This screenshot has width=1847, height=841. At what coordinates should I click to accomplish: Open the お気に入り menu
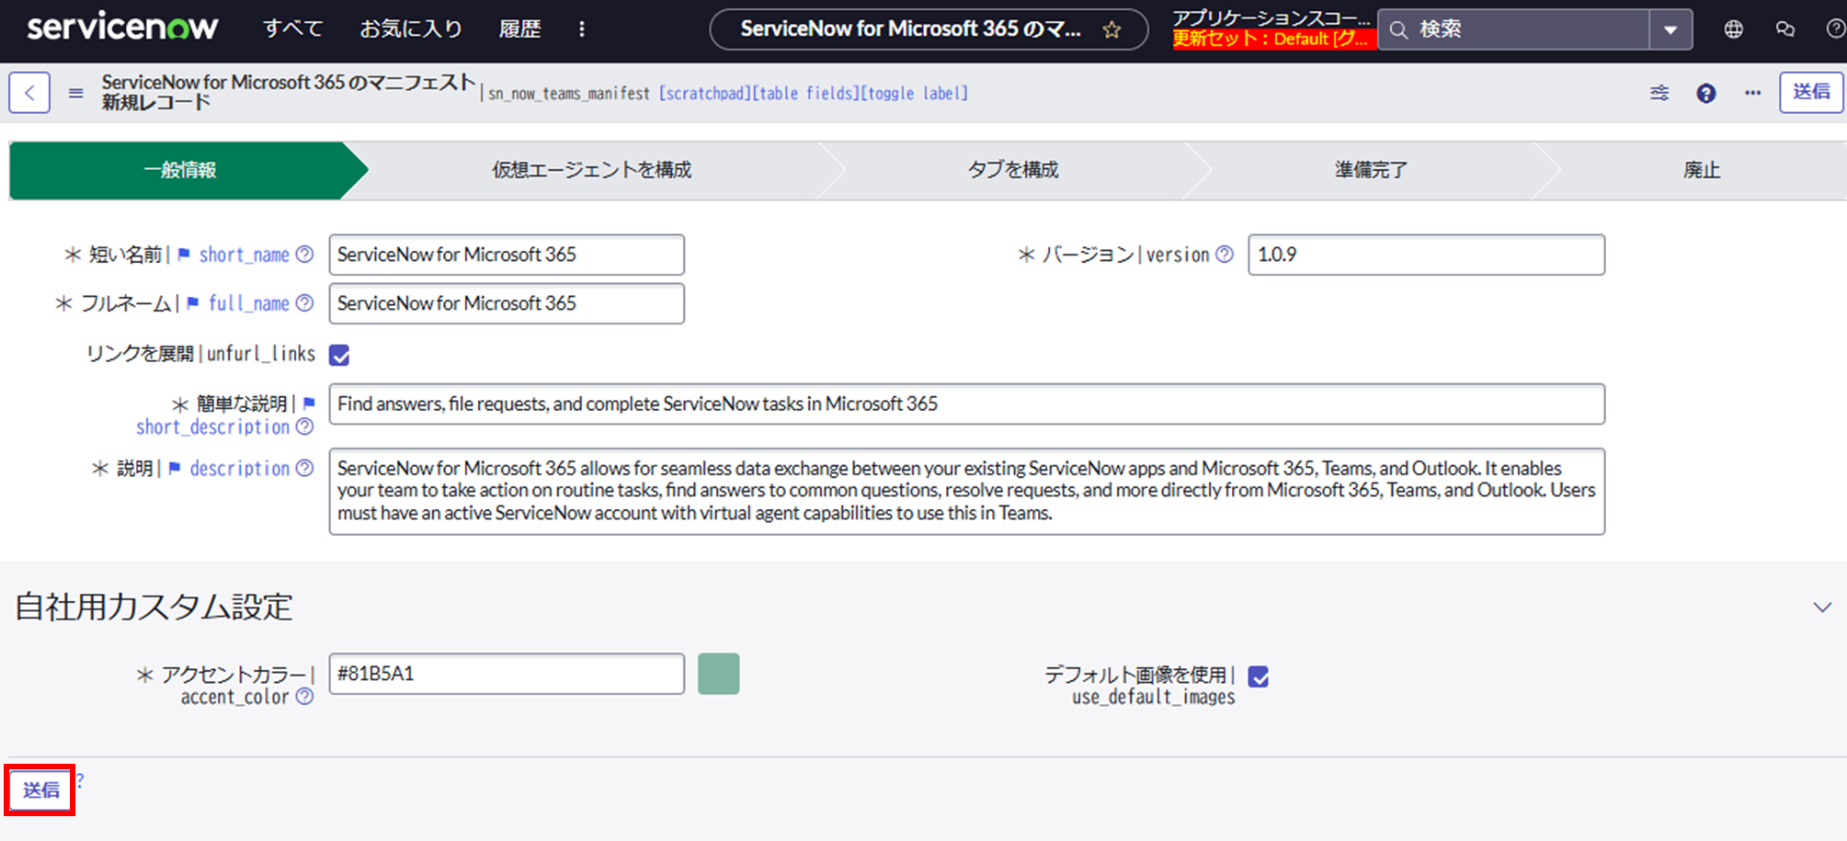click(411, 29)
